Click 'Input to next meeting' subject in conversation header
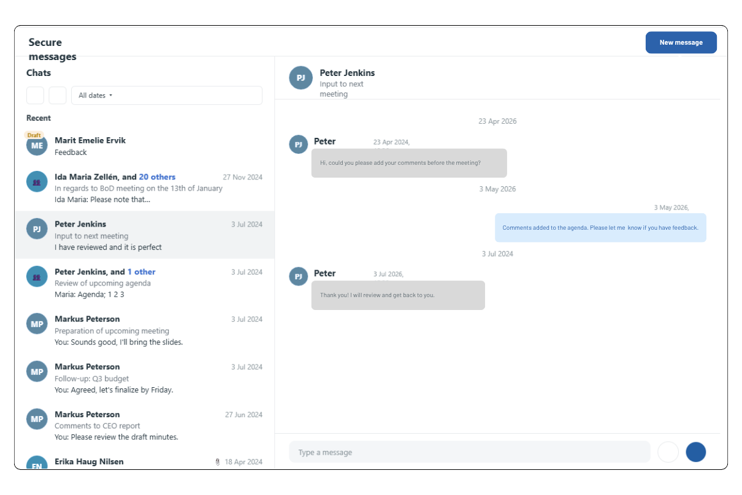Screen dimensions: 742x495 pyautogui.click(x=342, y=89)
